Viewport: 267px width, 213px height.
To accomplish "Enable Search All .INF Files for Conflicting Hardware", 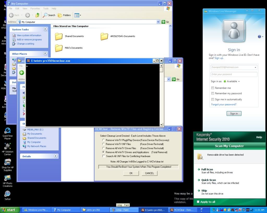I will pos(104,156).
